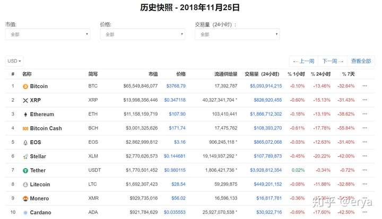Click 查看全部 to view all
The width and height of the screenshot is (382, 219).
click(361, 61)
